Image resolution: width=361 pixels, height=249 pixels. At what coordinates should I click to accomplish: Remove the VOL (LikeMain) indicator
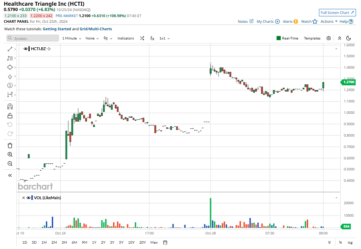[x=24, y=198]
